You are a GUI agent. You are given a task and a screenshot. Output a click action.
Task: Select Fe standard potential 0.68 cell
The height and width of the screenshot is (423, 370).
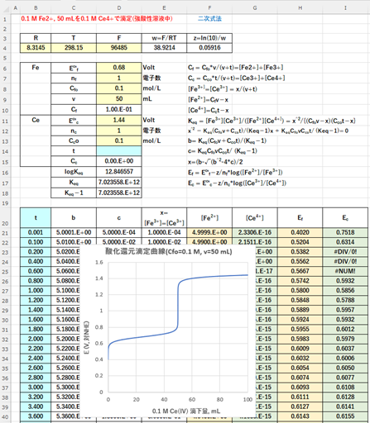(x=119, y=68)
